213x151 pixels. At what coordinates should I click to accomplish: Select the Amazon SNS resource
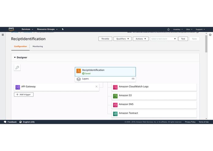154,105
